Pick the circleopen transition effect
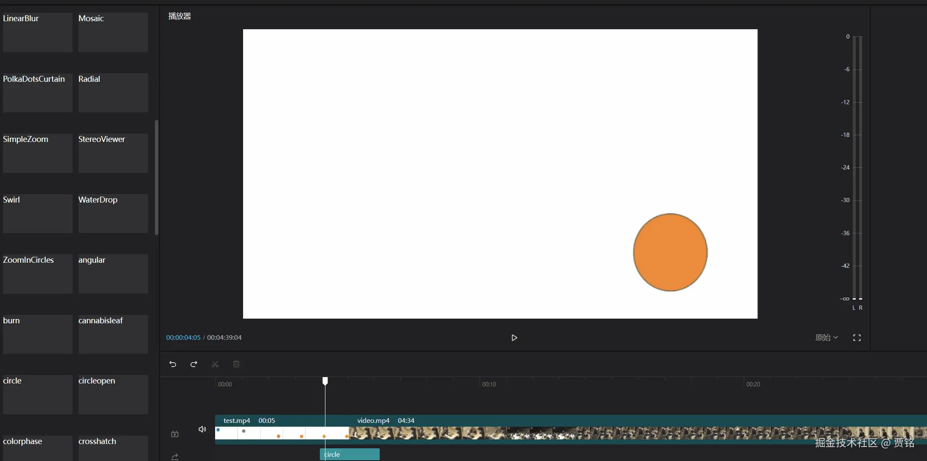The width and height of the screenshot is (927, 461). [113, 394]
